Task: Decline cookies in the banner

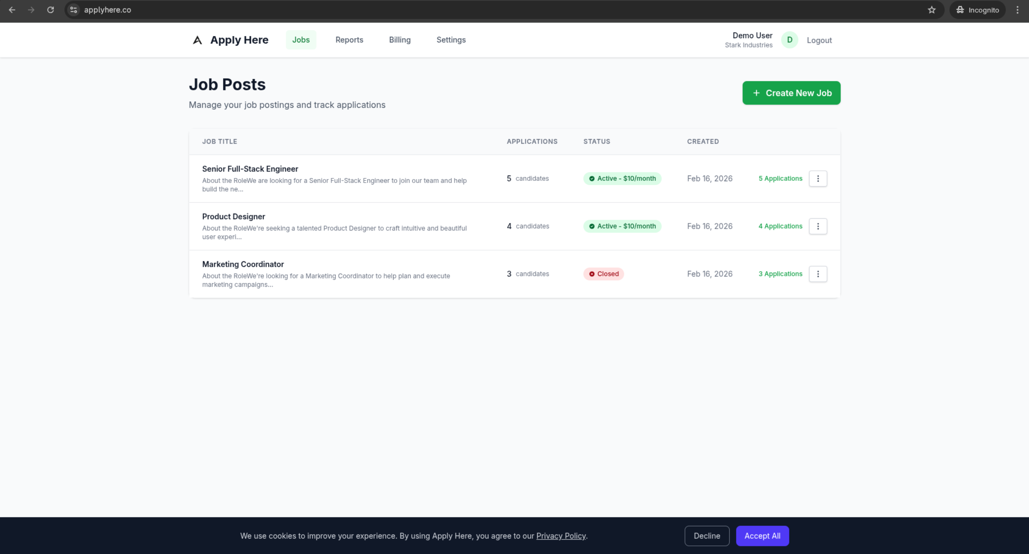Action: click(707, 535)
